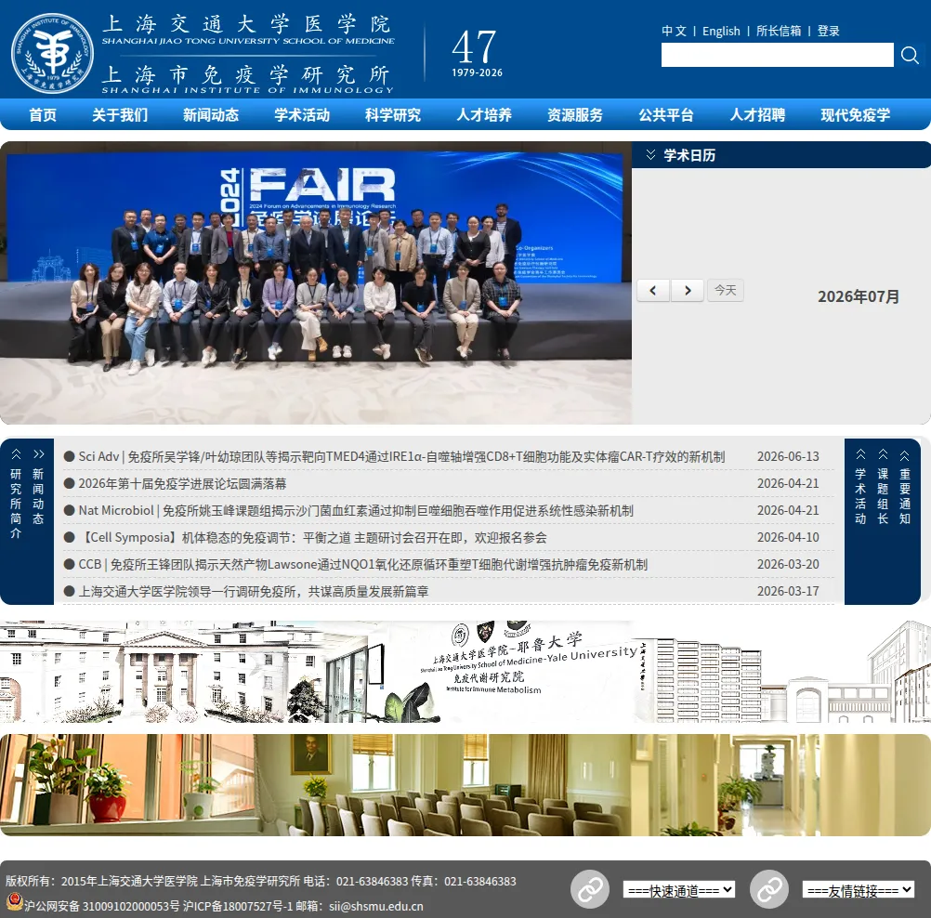Image resolution: width=931 pixels, height=918 pixels.
Task: Open the 人才招聘 menu item
Action: (x=757, y=114)
